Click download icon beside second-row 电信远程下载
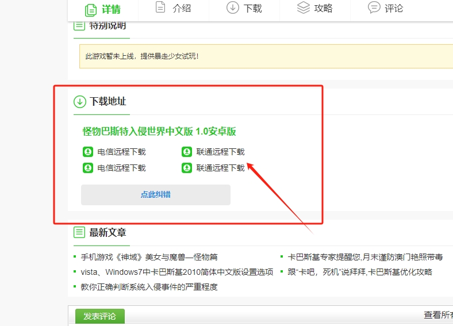 pyautogui.click(x=87, y=168)
